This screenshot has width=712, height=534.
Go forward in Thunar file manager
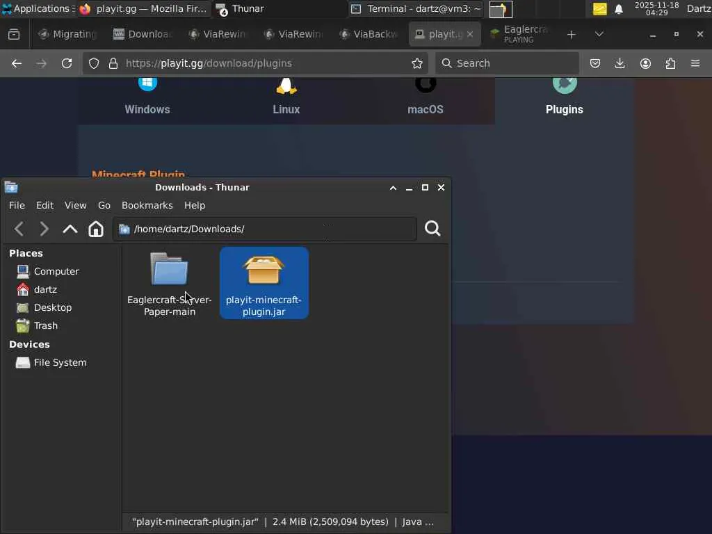(x=44, y=229)
